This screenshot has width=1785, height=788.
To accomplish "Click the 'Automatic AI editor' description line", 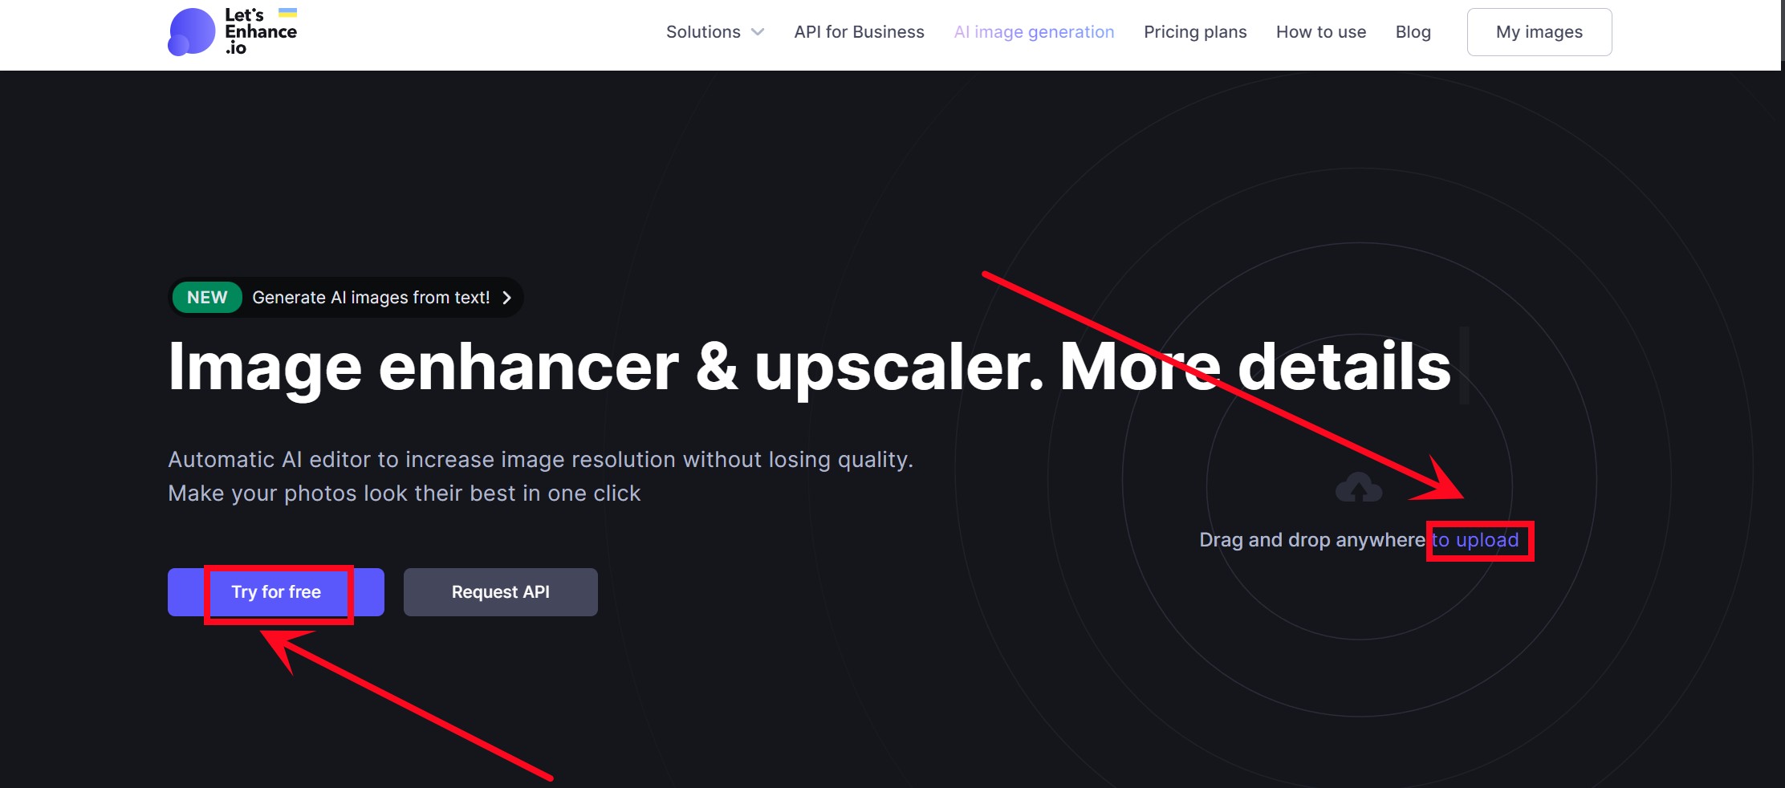I will 541,460.
